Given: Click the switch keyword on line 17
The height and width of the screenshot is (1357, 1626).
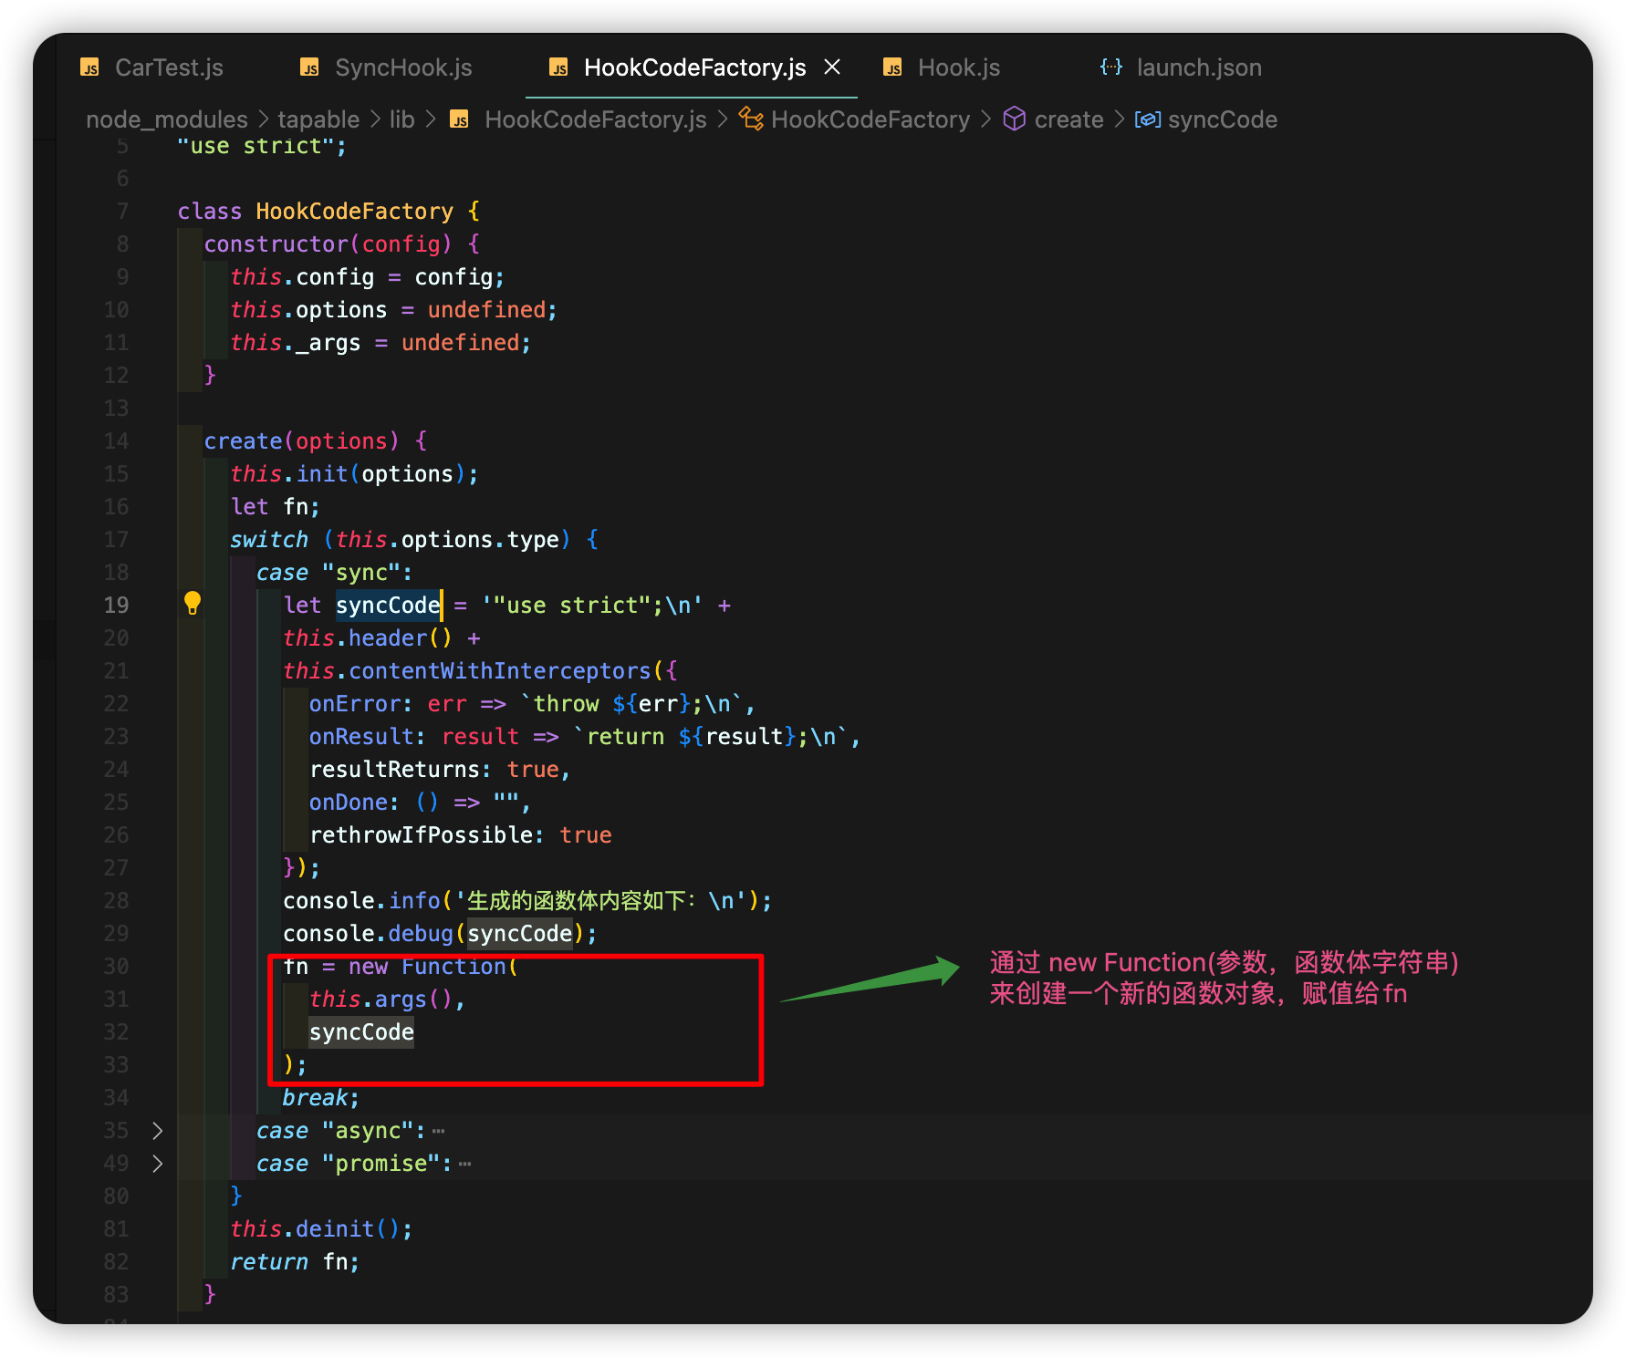Looking at the screenshot, I should pyautogui.click(x=269, y=540).
